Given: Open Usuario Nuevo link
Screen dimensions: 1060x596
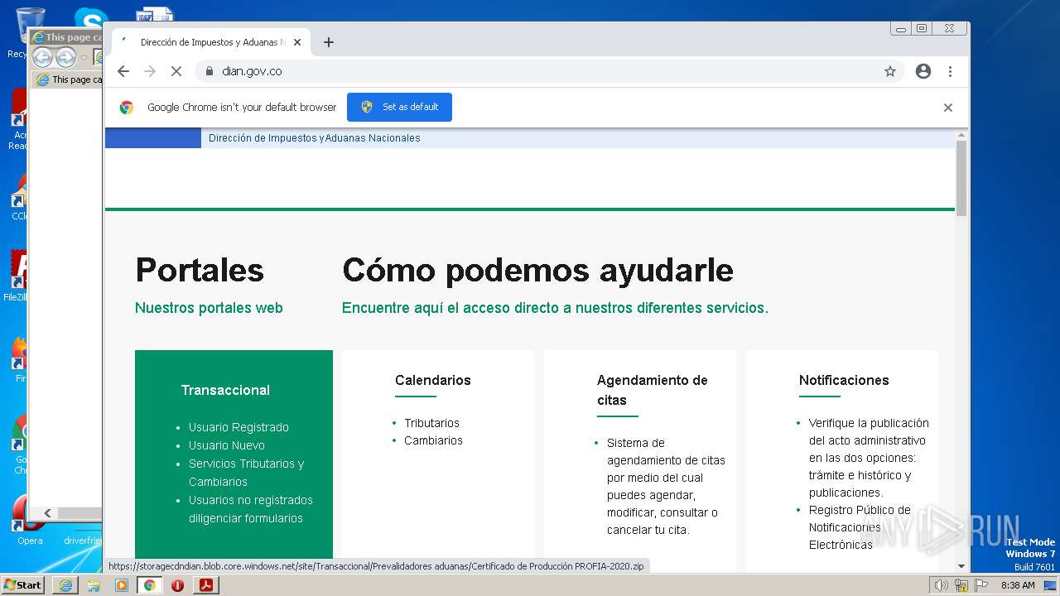Looking at the screenshot, I should (226, 445).
